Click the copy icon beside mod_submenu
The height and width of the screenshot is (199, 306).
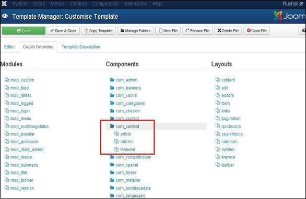[7, 165]
